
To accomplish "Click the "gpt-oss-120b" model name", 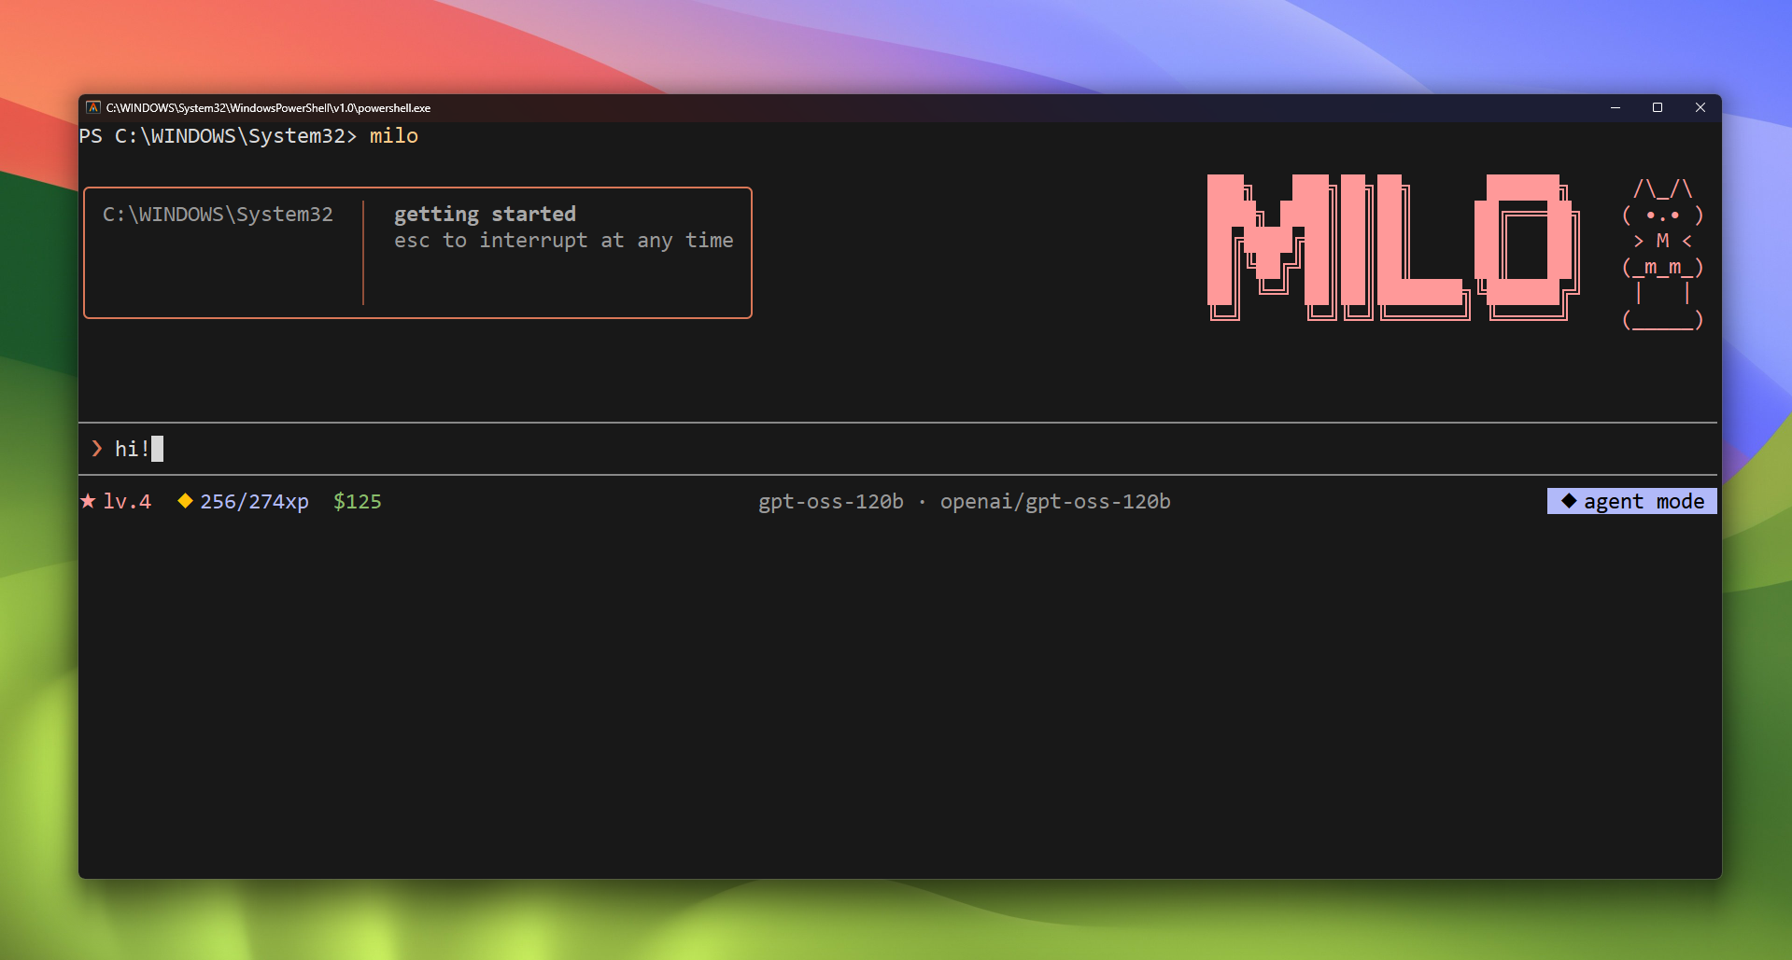I will (x=831, y=501).
